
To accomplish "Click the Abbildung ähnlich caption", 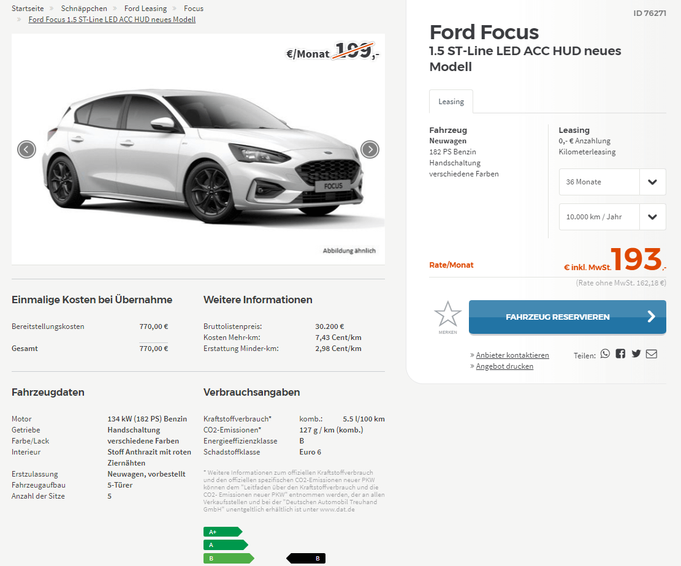I will point(349,251).
